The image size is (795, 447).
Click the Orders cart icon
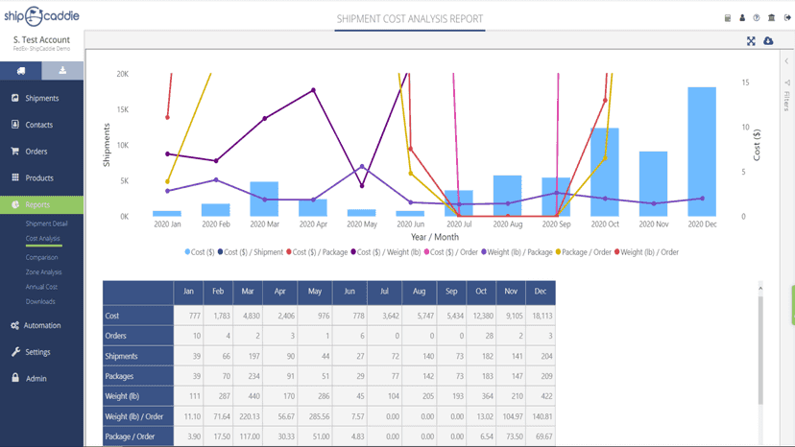tap(15, 151)
